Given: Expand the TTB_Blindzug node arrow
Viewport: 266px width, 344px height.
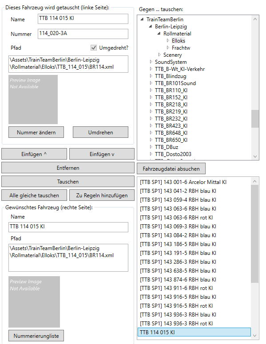Looking at the screenshot, I should [x=151, y=76].
